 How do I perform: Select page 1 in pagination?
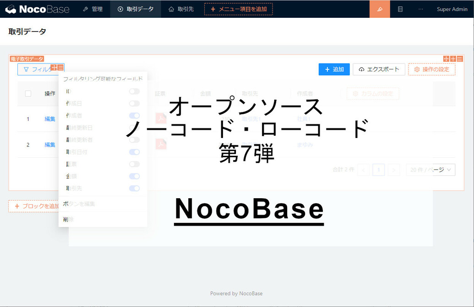tap(378, 170)
